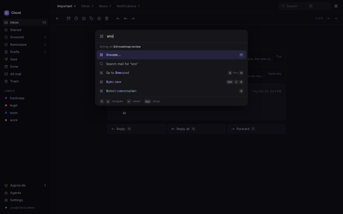343x214 pixels.
Task: Open the Starred folder
Action: click(x=25, y=30)
